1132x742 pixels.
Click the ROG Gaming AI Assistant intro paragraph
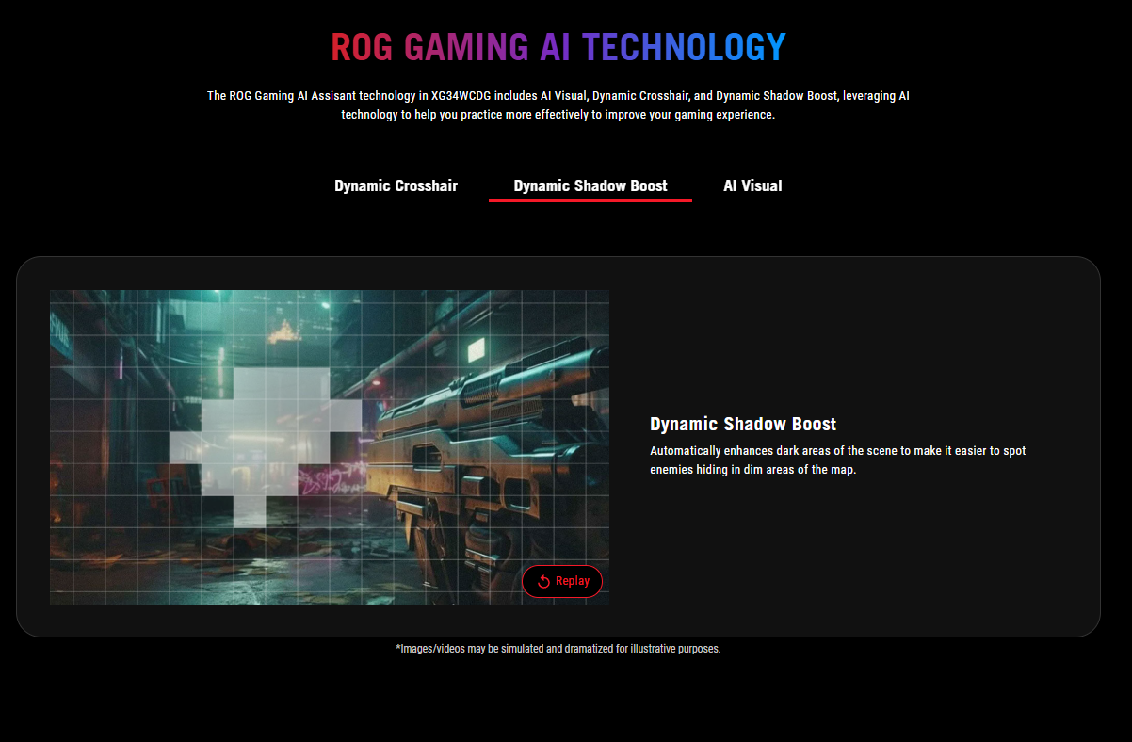coord(558,105)
